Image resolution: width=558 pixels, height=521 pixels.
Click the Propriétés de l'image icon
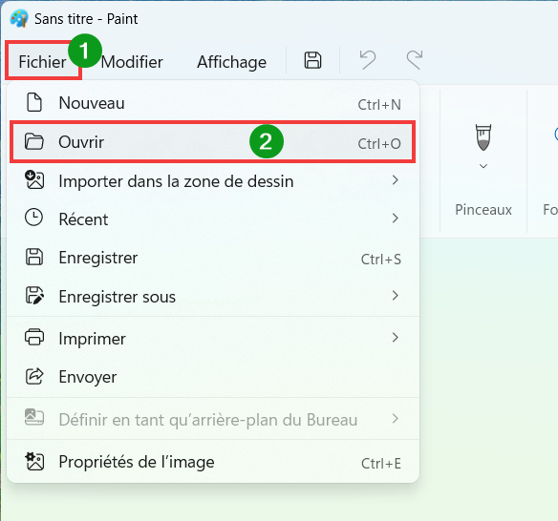coord(34,461)
